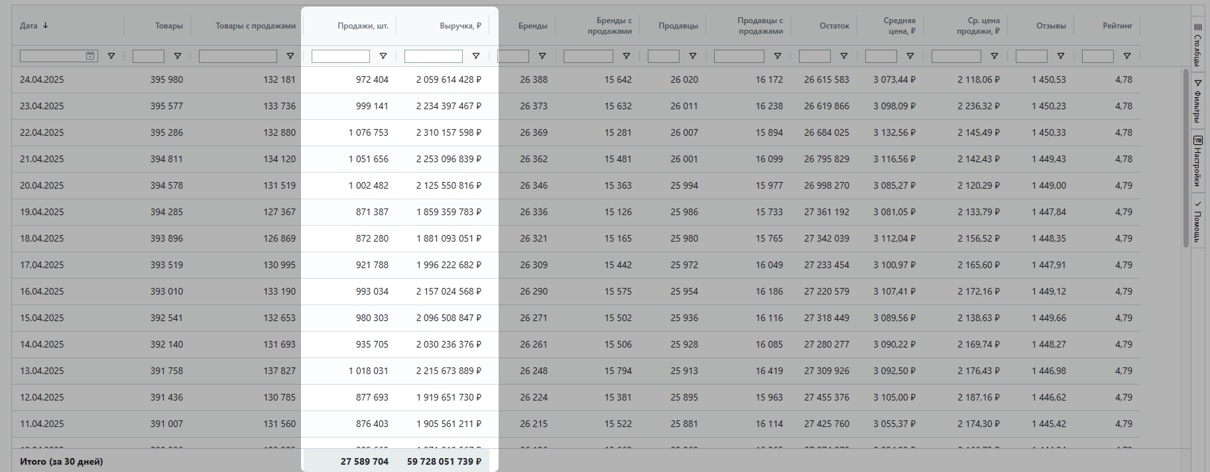Sort by the Остаток column header
This screenshot has height=472, width=1210.
[x=834, y=26]
